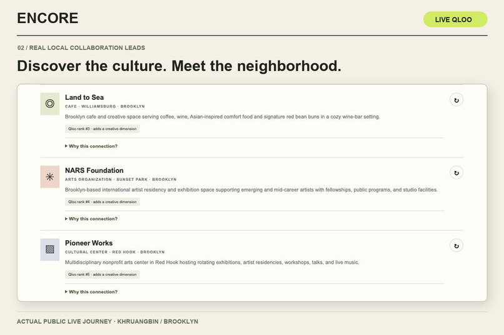504x335 pixels.
Task: Expand 'Why this connection?' under Pioneer Works
Action: (91, 292)
